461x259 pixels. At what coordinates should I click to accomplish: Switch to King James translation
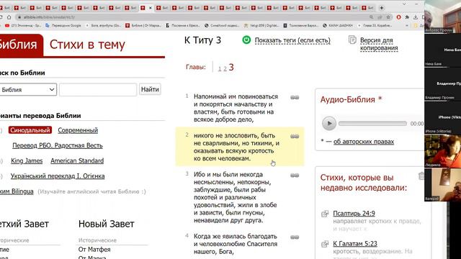pos(27,160)
